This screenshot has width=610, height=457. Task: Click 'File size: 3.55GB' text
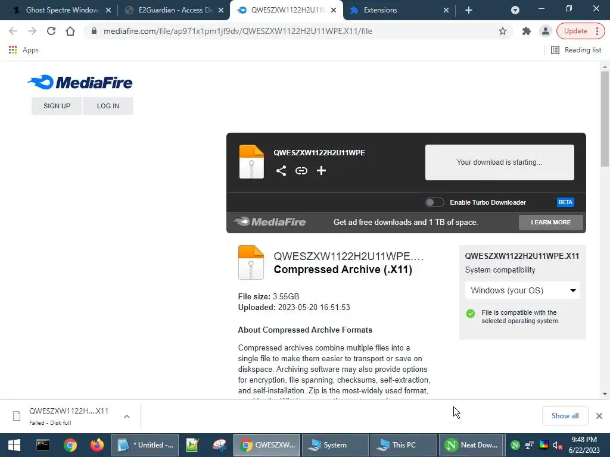[269, 296]
